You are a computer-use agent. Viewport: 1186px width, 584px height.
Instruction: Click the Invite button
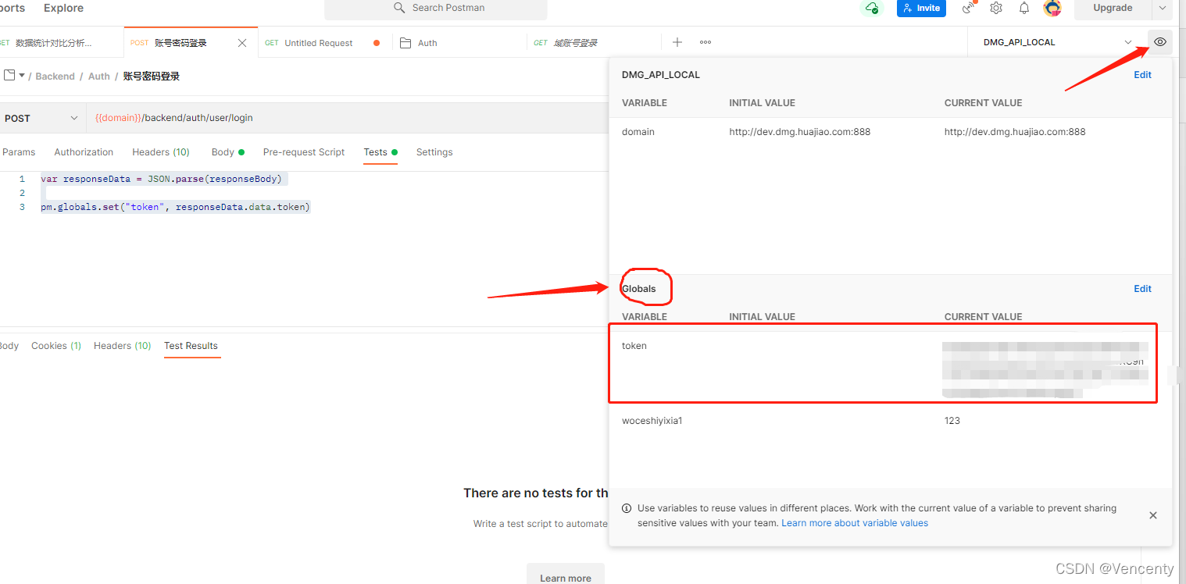point(921,8)
